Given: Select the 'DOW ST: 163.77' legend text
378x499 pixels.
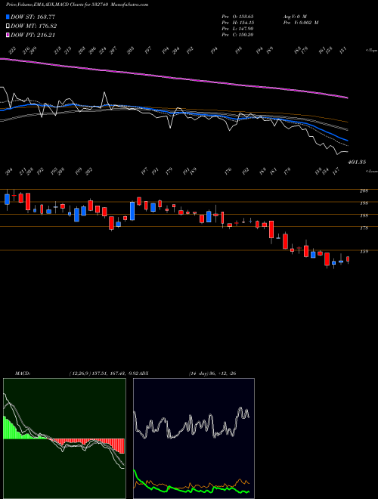Looking at the screenshot, I should (33, 17).
